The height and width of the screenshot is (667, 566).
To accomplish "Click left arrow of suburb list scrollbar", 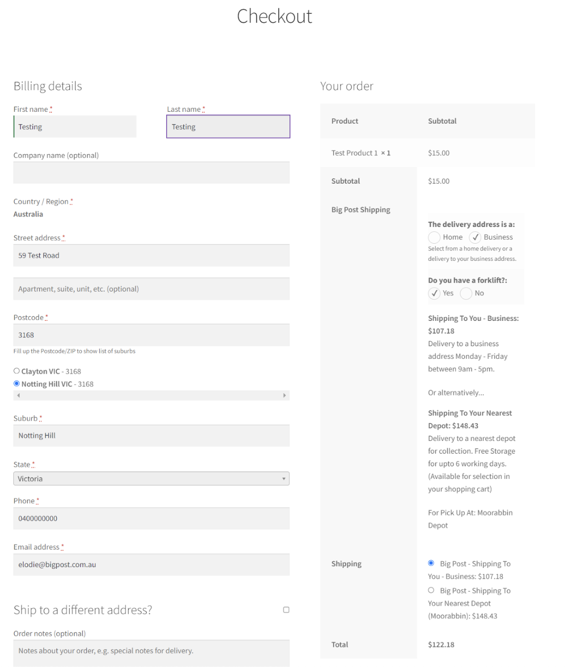I will coord(19,396).
